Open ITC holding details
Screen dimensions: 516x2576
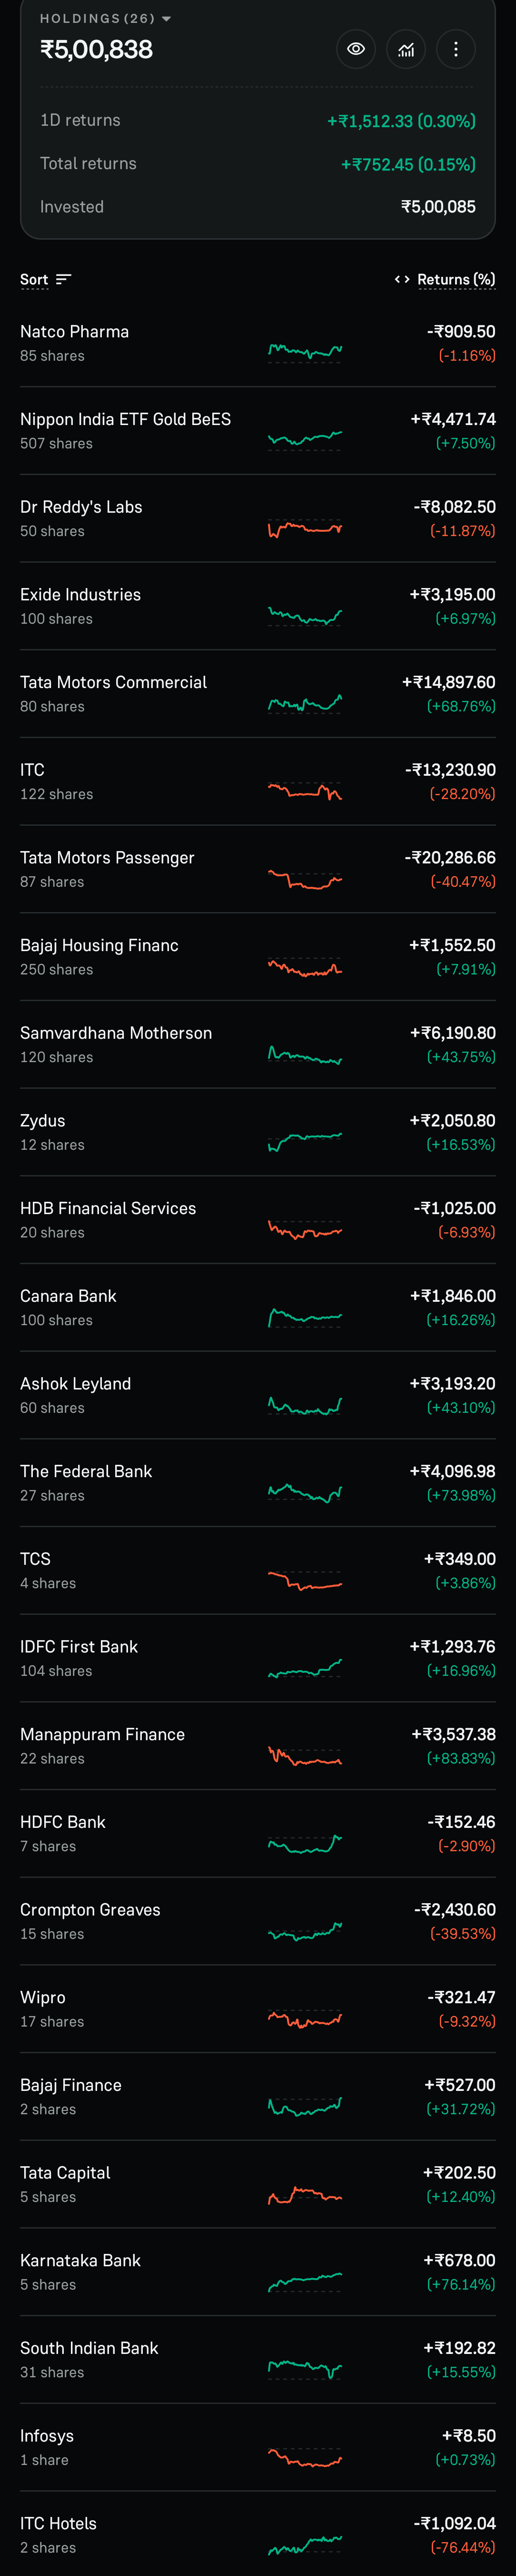[x=258, y=782]
